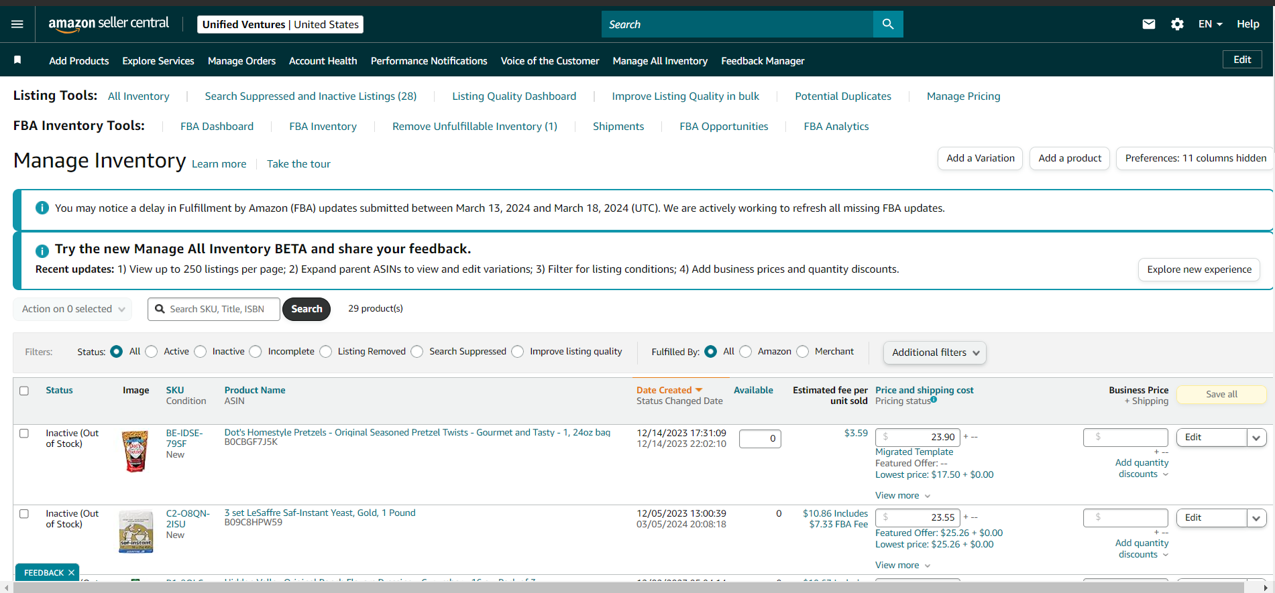Click the black Search button for SKU

[x=307, y=309]
